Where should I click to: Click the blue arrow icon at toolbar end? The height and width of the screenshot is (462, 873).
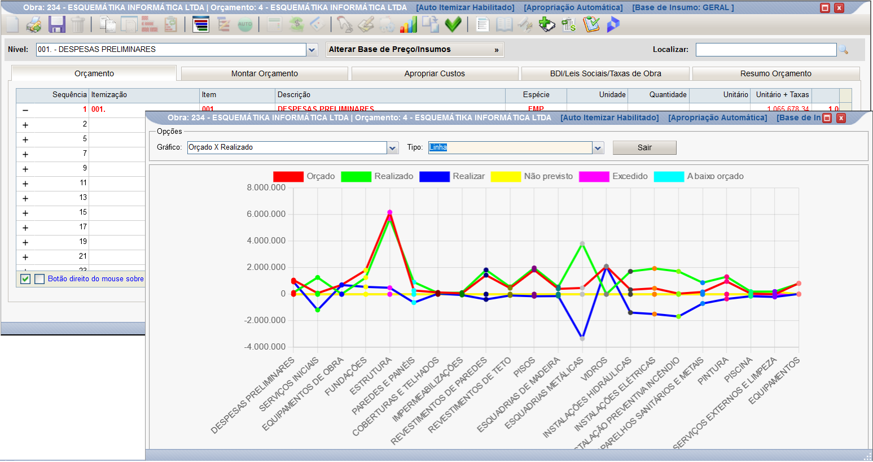click(613, 24)
